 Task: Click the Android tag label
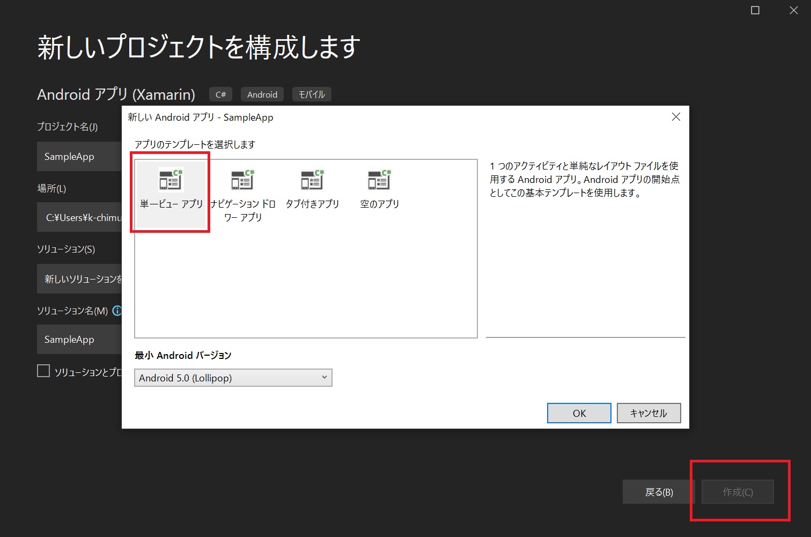click(262, 94)
